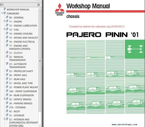Click the 26 - FRONT AXLE bookmark icon
Image resolution: width=145 pixels, height=127 pixels.
click(7, 75)
